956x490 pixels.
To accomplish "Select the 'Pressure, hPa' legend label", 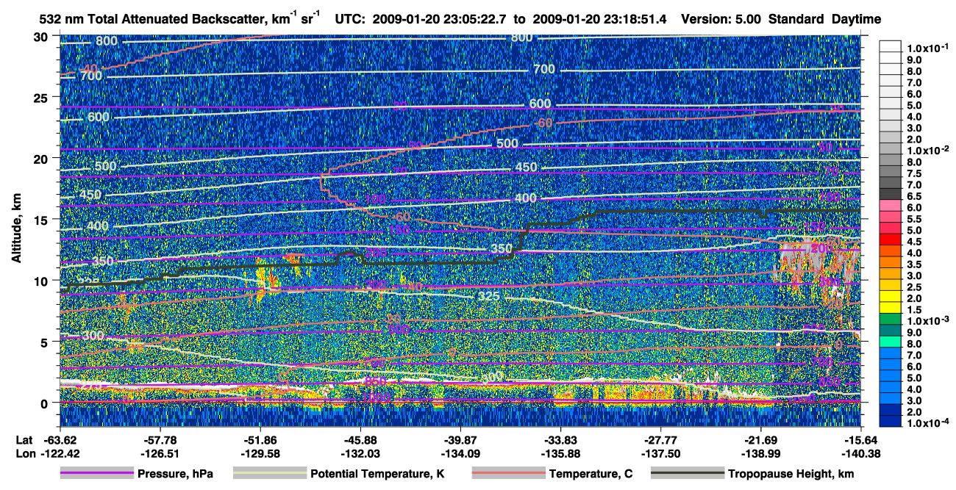I will [x=175, y=474].
